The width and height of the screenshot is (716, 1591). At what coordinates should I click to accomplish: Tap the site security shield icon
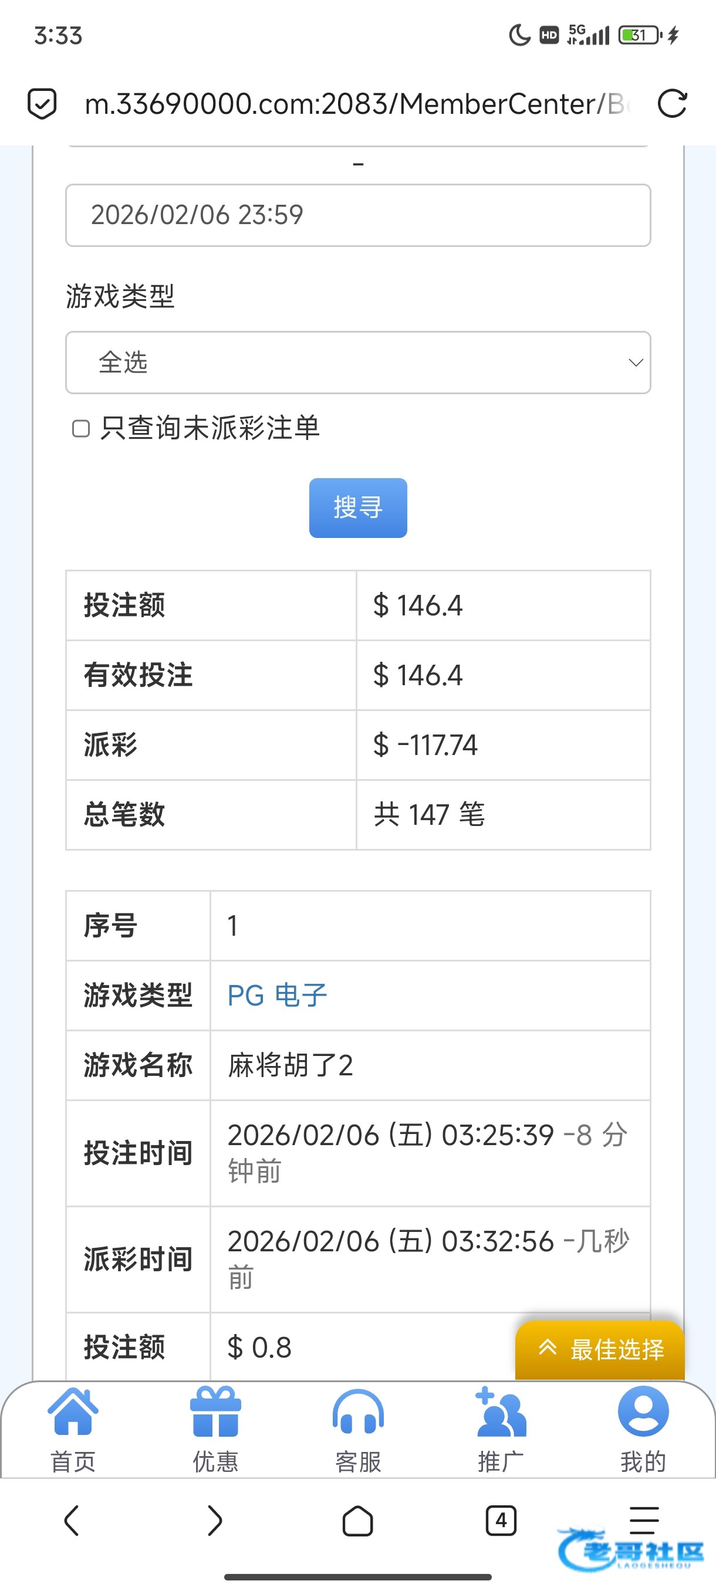click(x=42, y=103)
